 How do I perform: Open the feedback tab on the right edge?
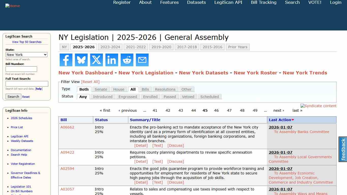point(343,149)
